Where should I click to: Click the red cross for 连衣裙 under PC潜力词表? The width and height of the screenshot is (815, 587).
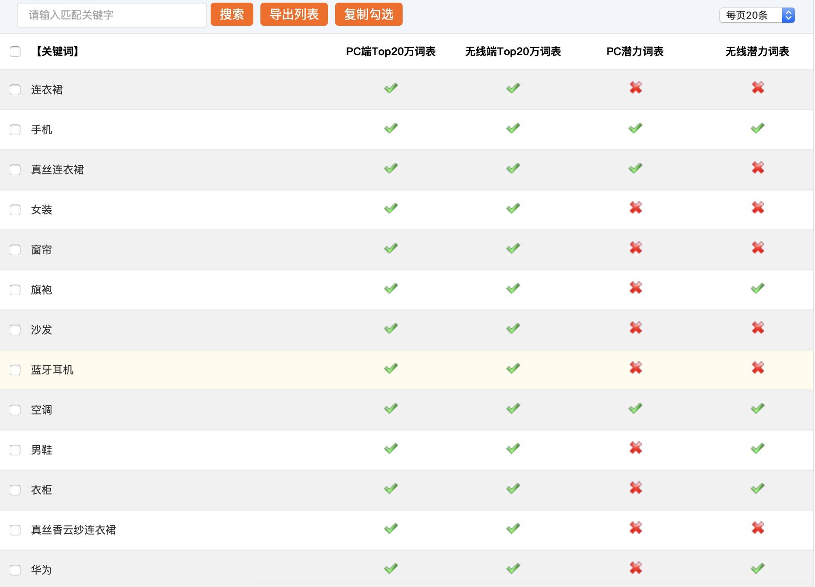pyautogui.click(x=635, y=88)
